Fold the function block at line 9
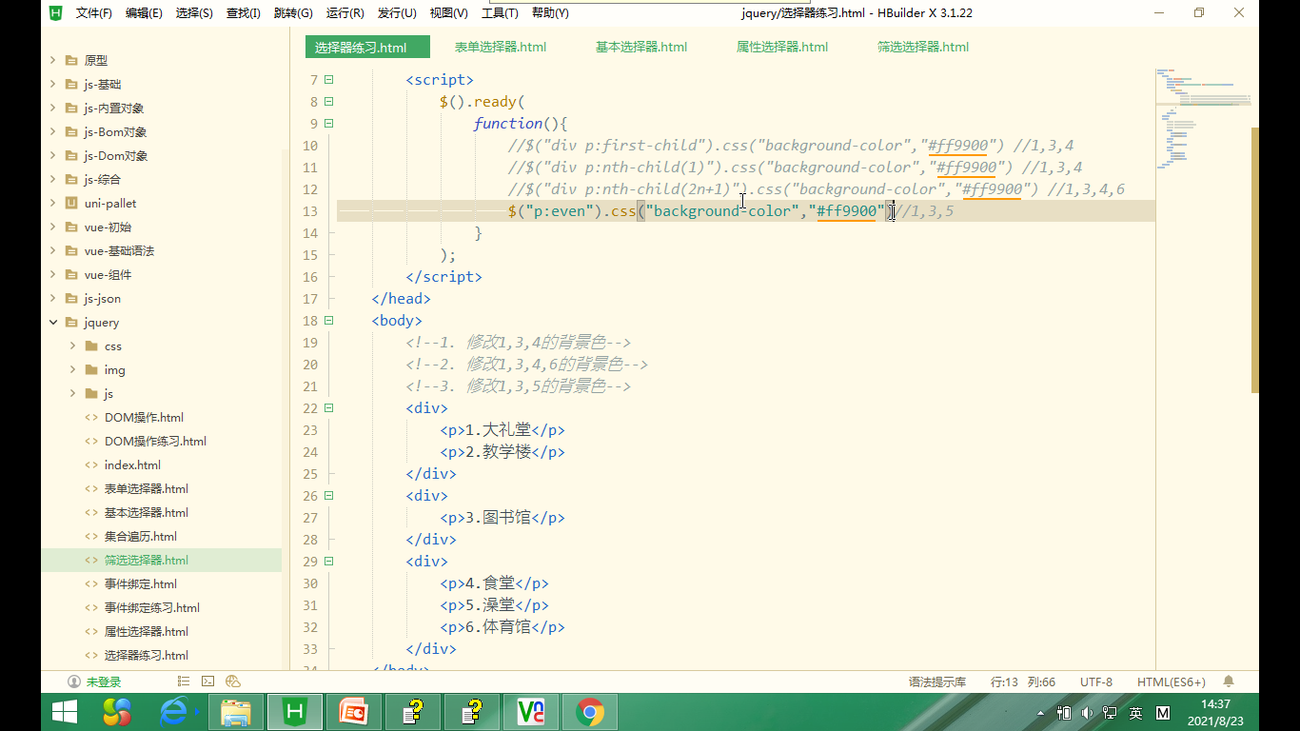The image size is (1300, 731). click(x=329, y=124)
